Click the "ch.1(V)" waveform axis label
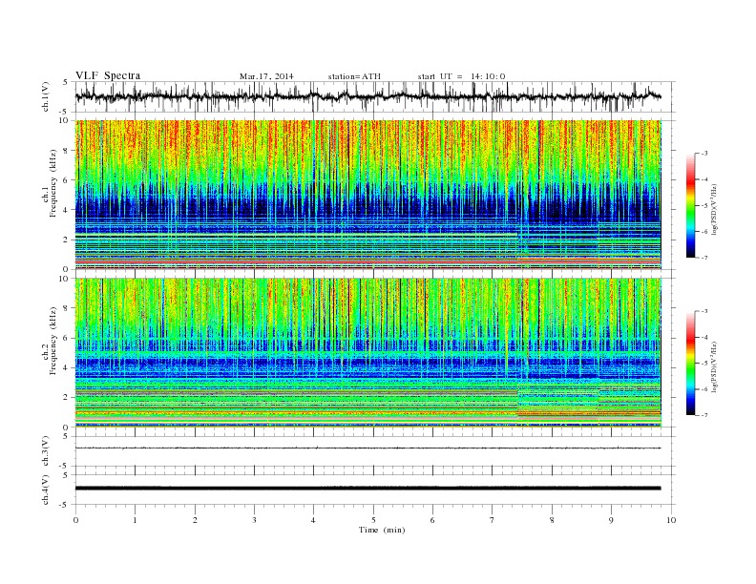 click(x=45, y=96)
